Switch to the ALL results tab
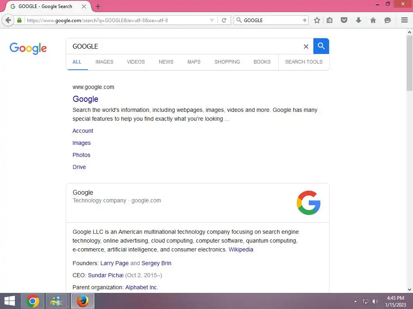 tap(77, 62)
